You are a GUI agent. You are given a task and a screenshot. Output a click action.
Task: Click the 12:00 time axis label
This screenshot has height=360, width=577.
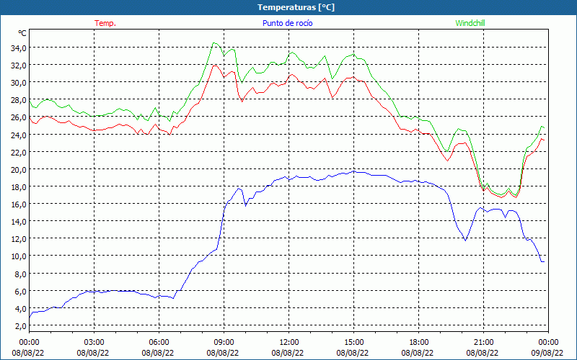pyautogui.click(x=289, y=343)
